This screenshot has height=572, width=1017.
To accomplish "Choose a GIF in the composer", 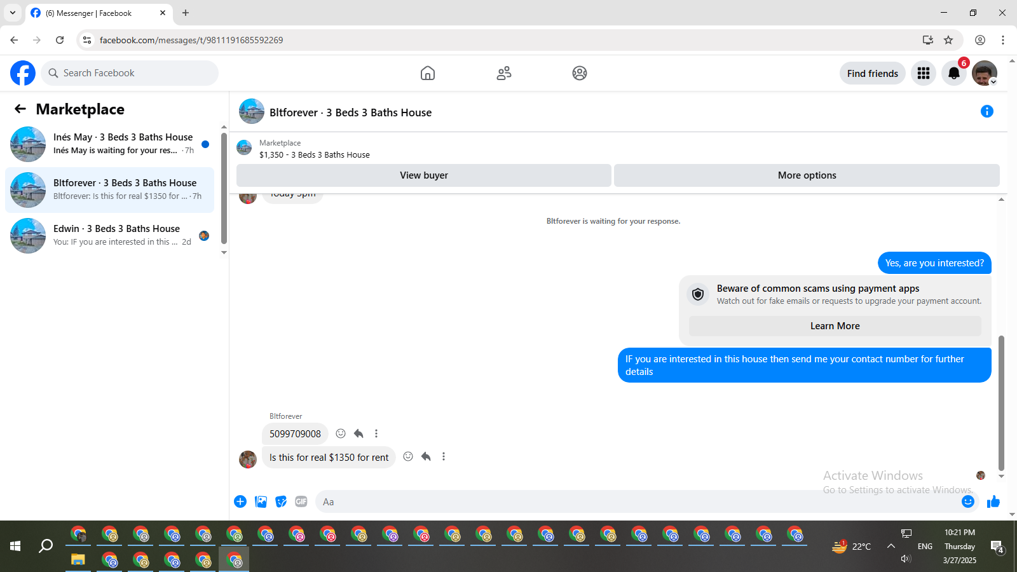I will (x=301, y=501).
